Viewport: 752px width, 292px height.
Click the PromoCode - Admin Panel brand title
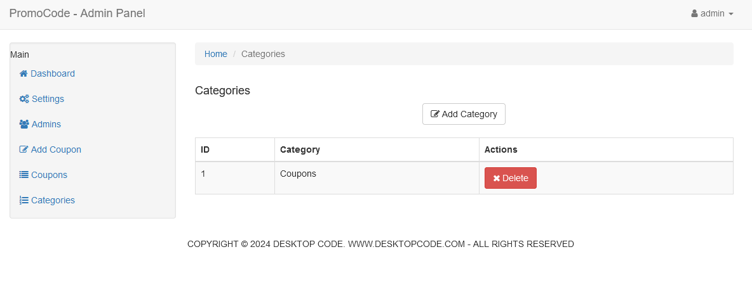click(77, 13)
